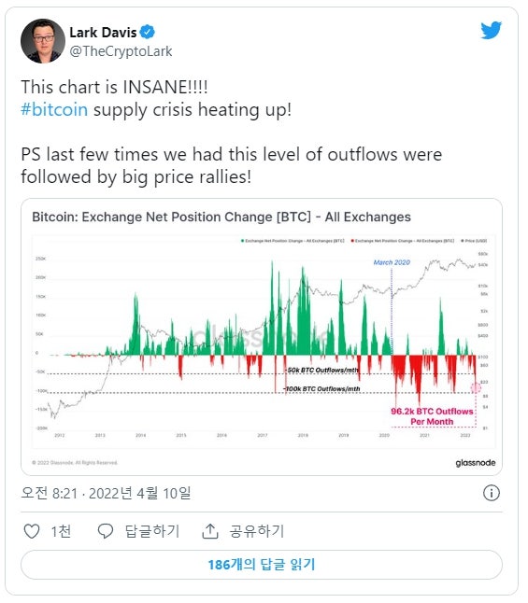Click the 공유하기 share label
Viewport: 528px width, 603px height.
pyautogui.click(x=257, y=531)
